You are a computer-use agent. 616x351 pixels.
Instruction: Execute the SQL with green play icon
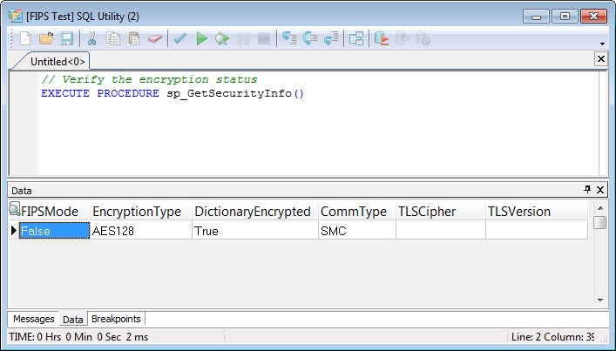pyautogui.click(x=201, y=38)
